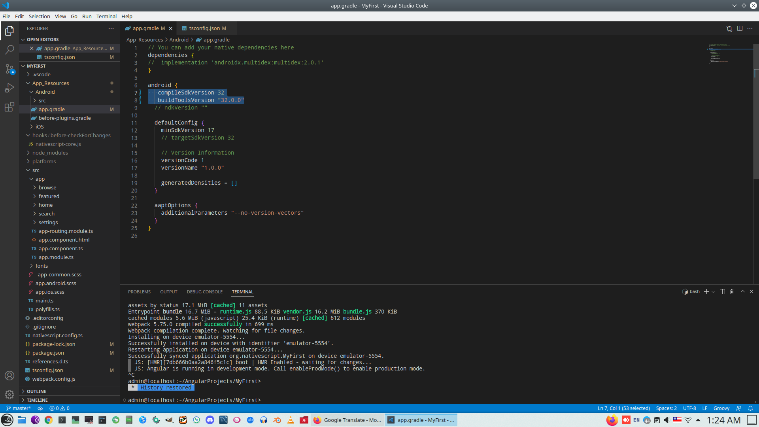Screen dimensions: 759x427
Task: Open the new terminal launch profile dropdown
Action: tap(713, 292)
